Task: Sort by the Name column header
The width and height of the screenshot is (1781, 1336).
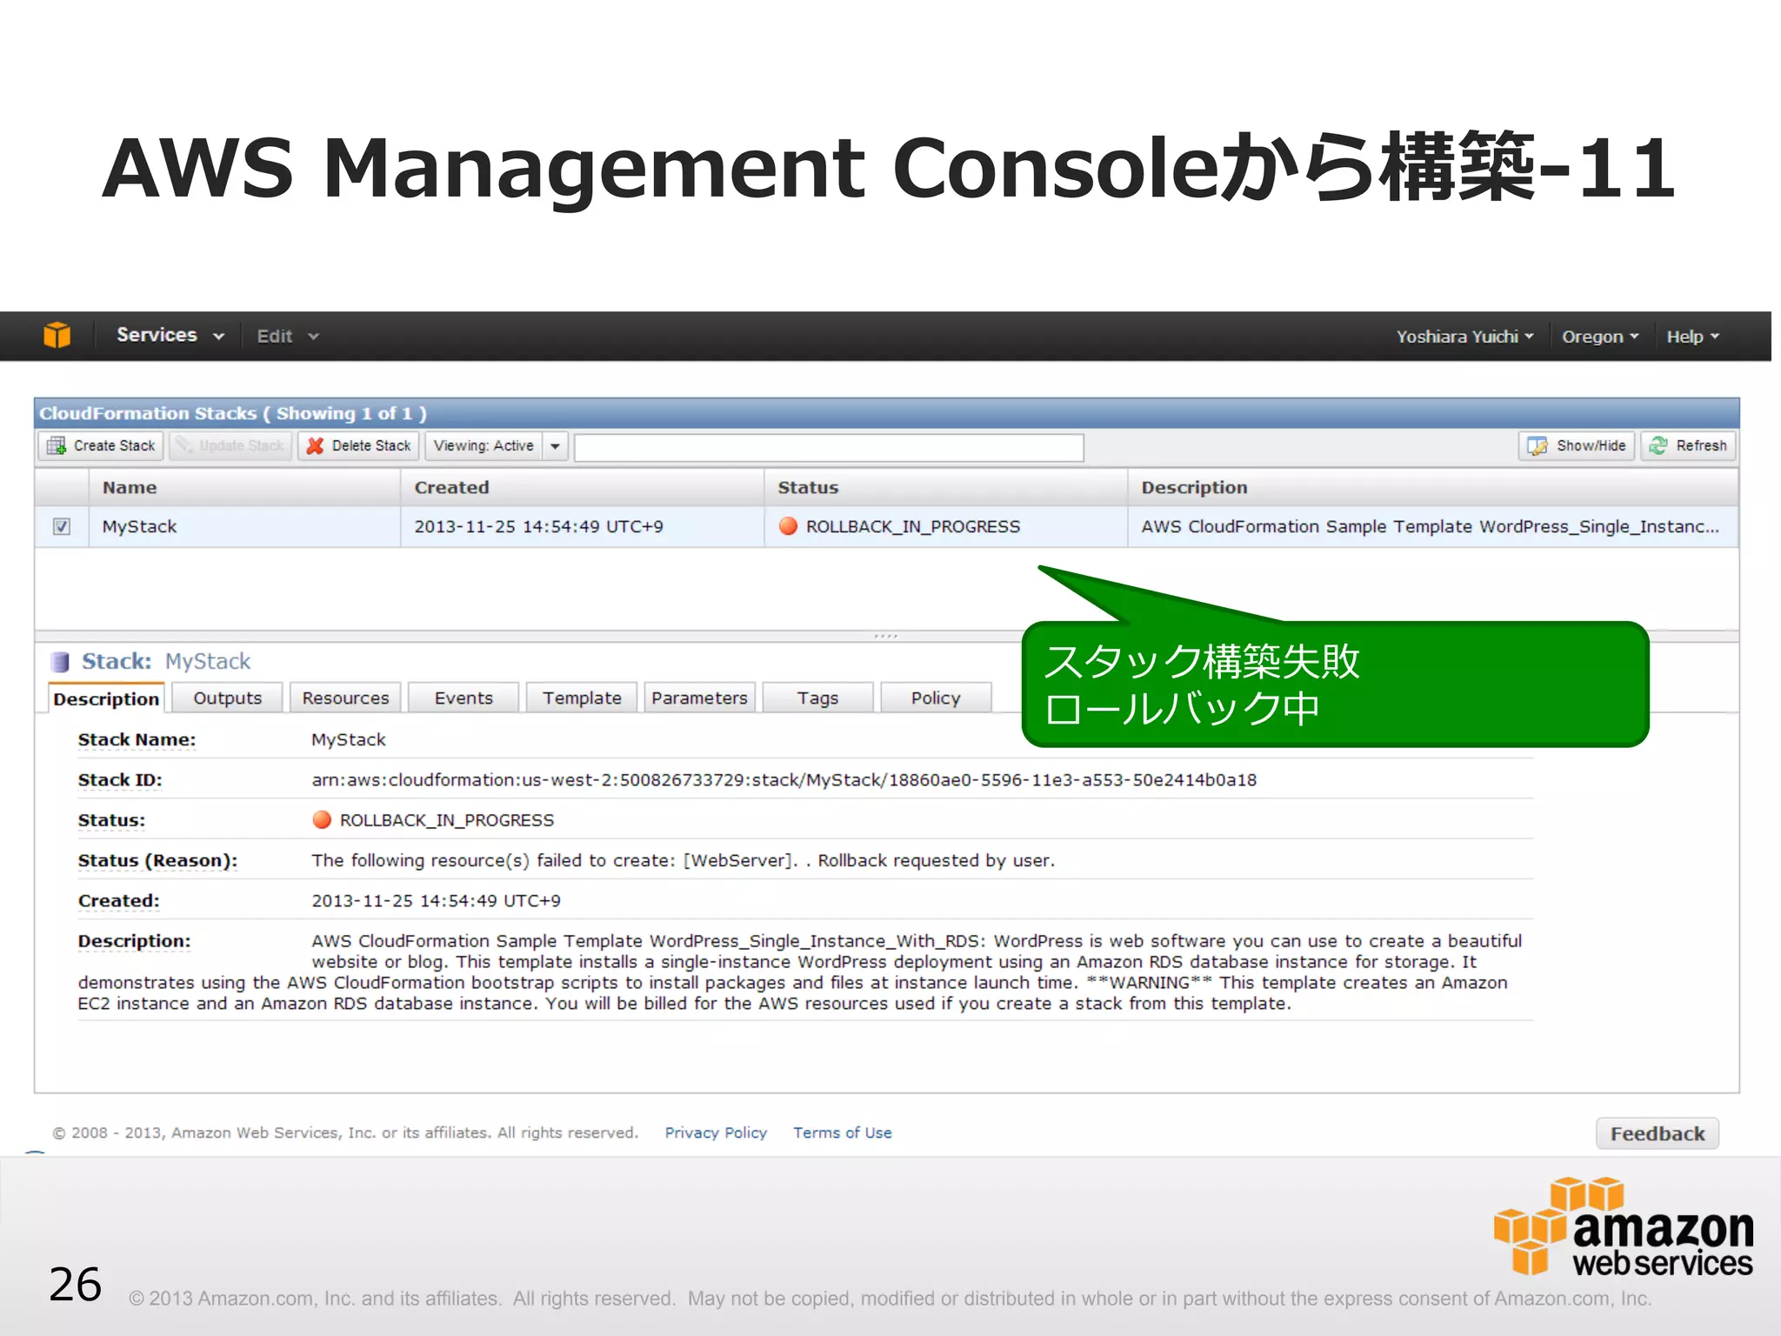Action: pyautogui.click(x=244, y=487)
